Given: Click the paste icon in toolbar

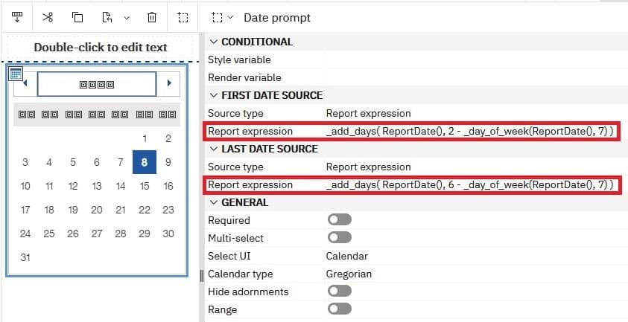Looking at the screenshot, I should coord(107,17).
